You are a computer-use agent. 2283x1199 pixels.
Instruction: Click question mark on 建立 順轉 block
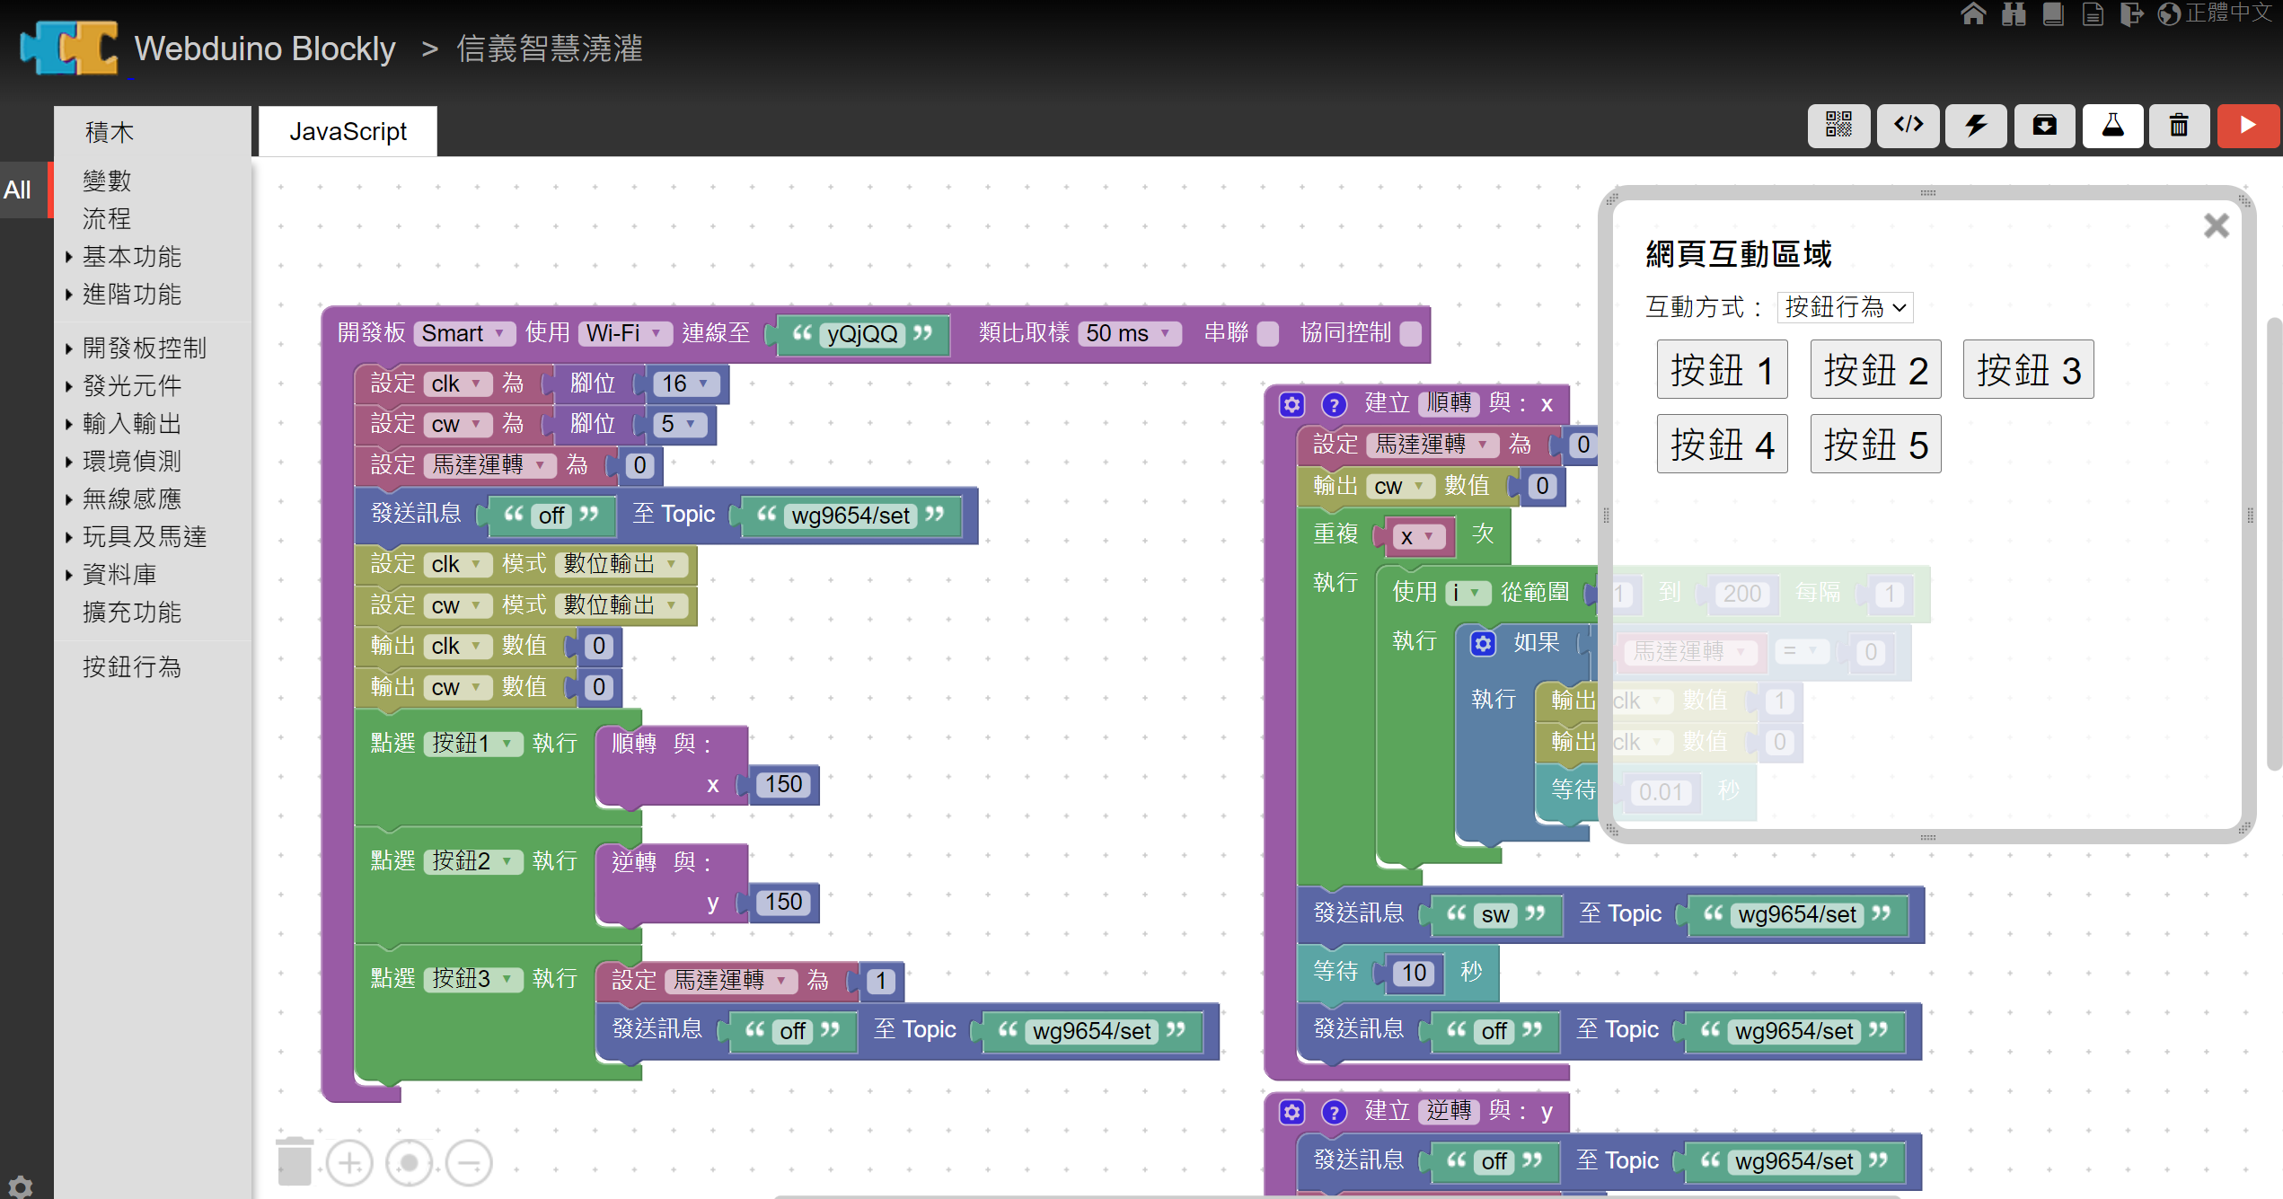(1334, 405)
